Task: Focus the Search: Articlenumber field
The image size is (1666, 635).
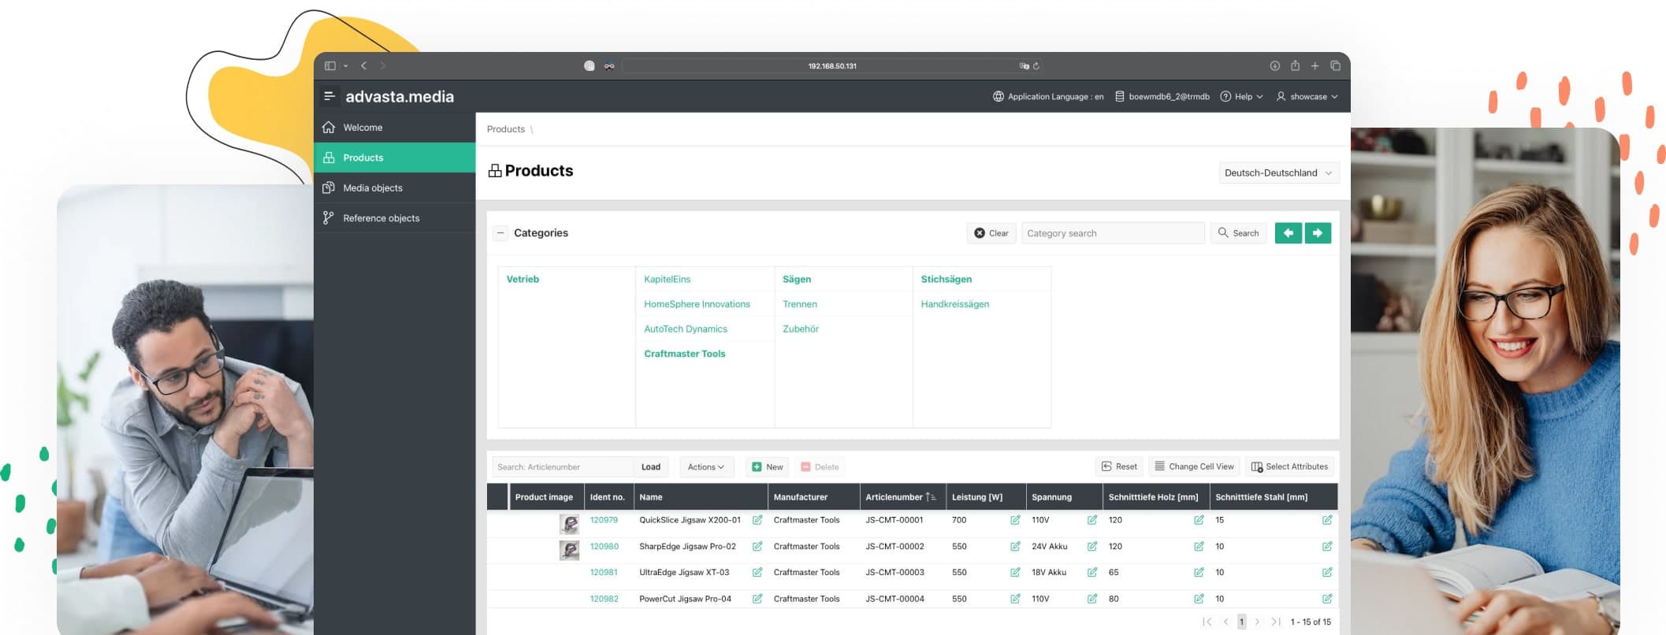Action: [563, 467]
